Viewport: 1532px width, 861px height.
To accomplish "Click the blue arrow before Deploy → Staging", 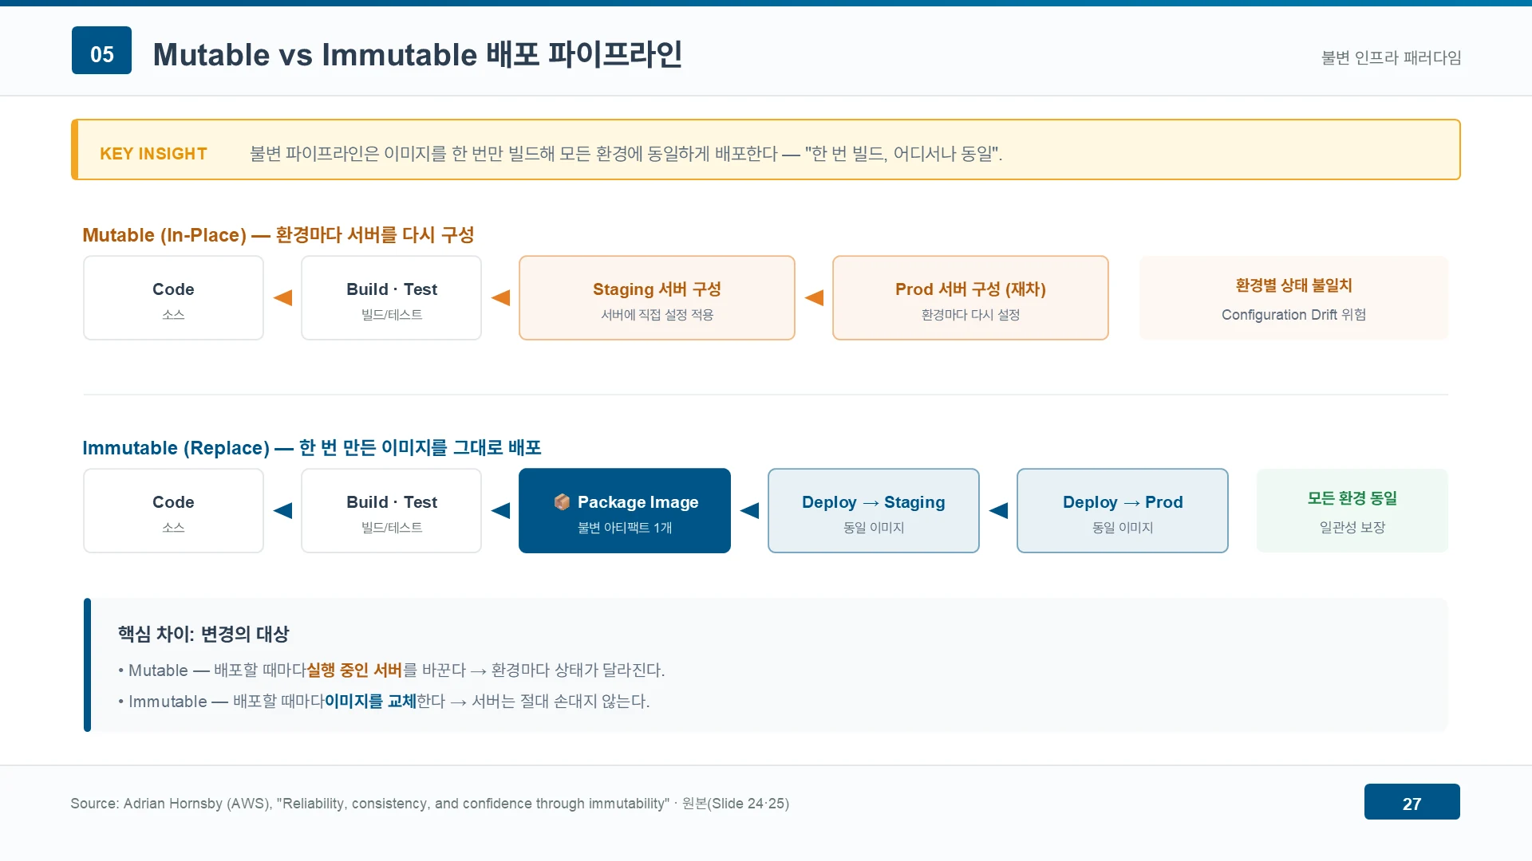I will 749,511.
